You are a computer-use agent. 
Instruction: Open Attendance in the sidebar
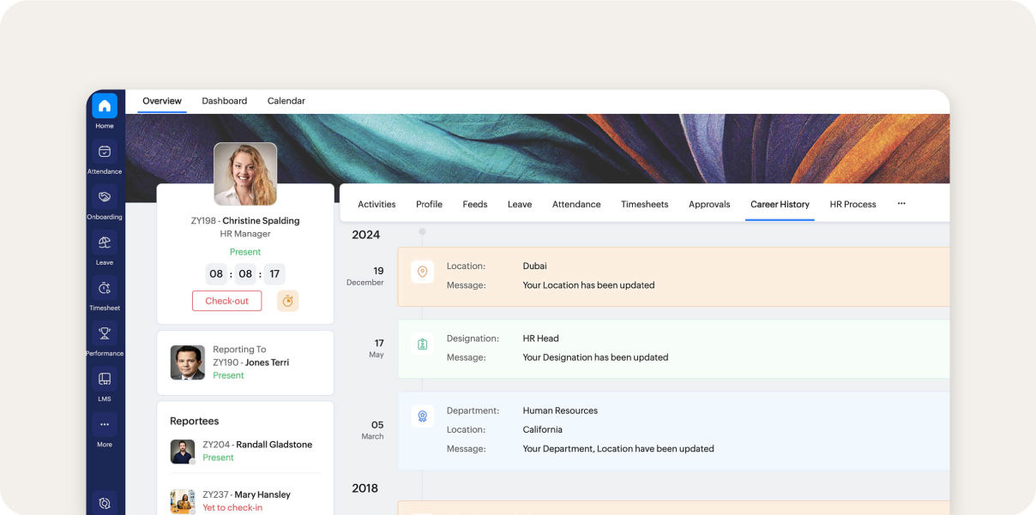coord(105,152)
